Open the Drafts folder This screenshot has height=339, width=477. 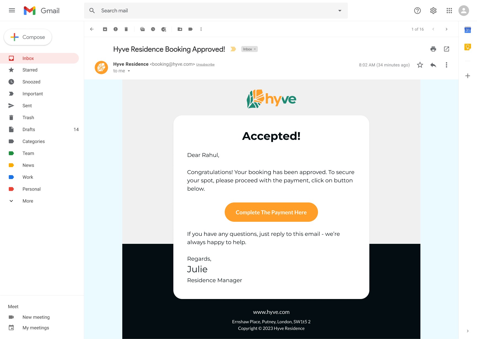[x=29, y=129]
